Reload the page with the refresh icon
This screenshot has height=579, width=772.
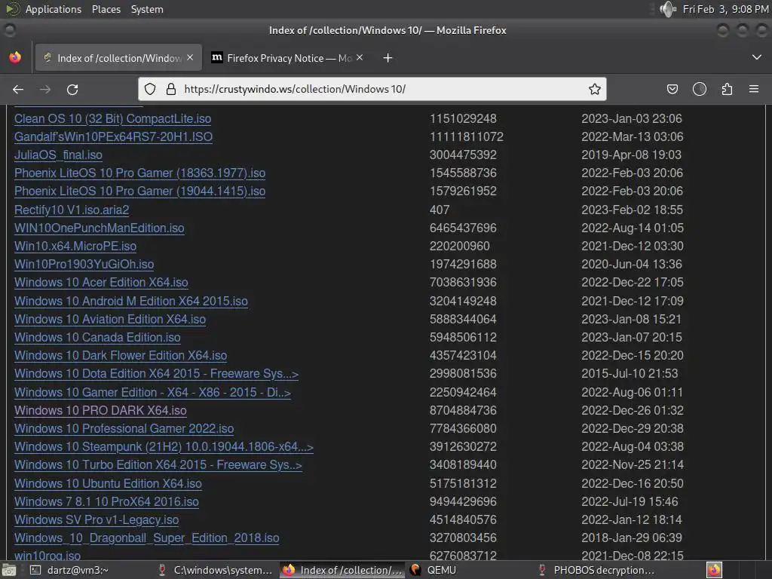(x=72, y=89)
